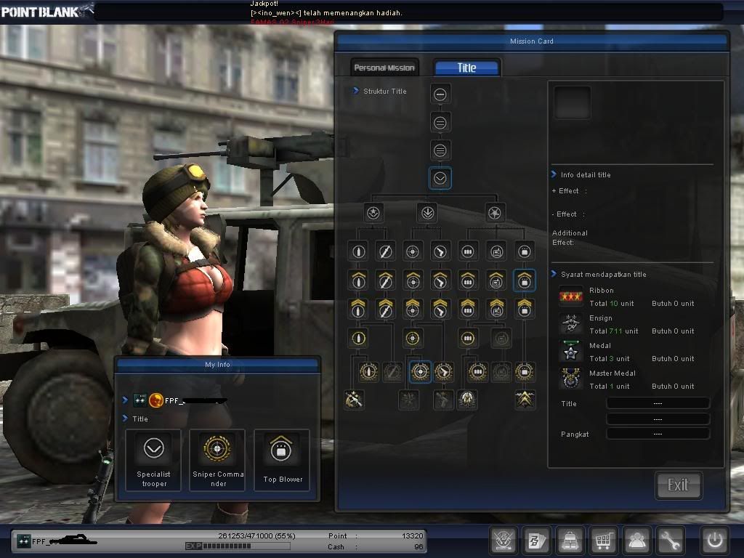Select the gold-ring crosshair title icon
This screenshot has height=558, width=744.
(x=413, y=339)
